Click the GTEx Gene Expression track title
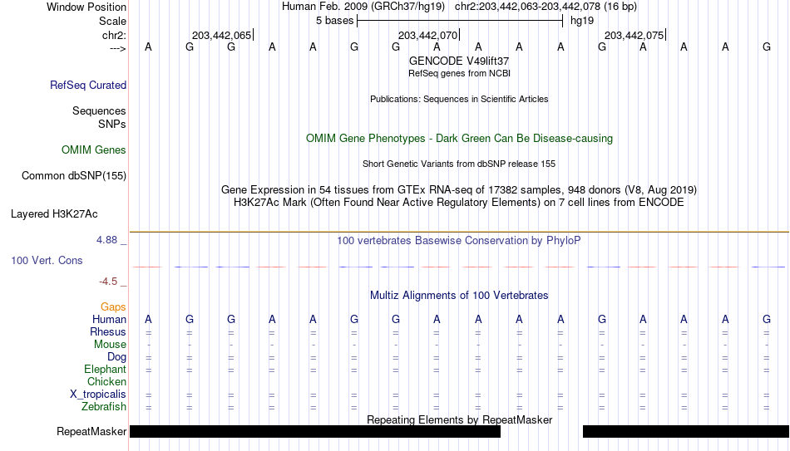 (x=459, y=189)
